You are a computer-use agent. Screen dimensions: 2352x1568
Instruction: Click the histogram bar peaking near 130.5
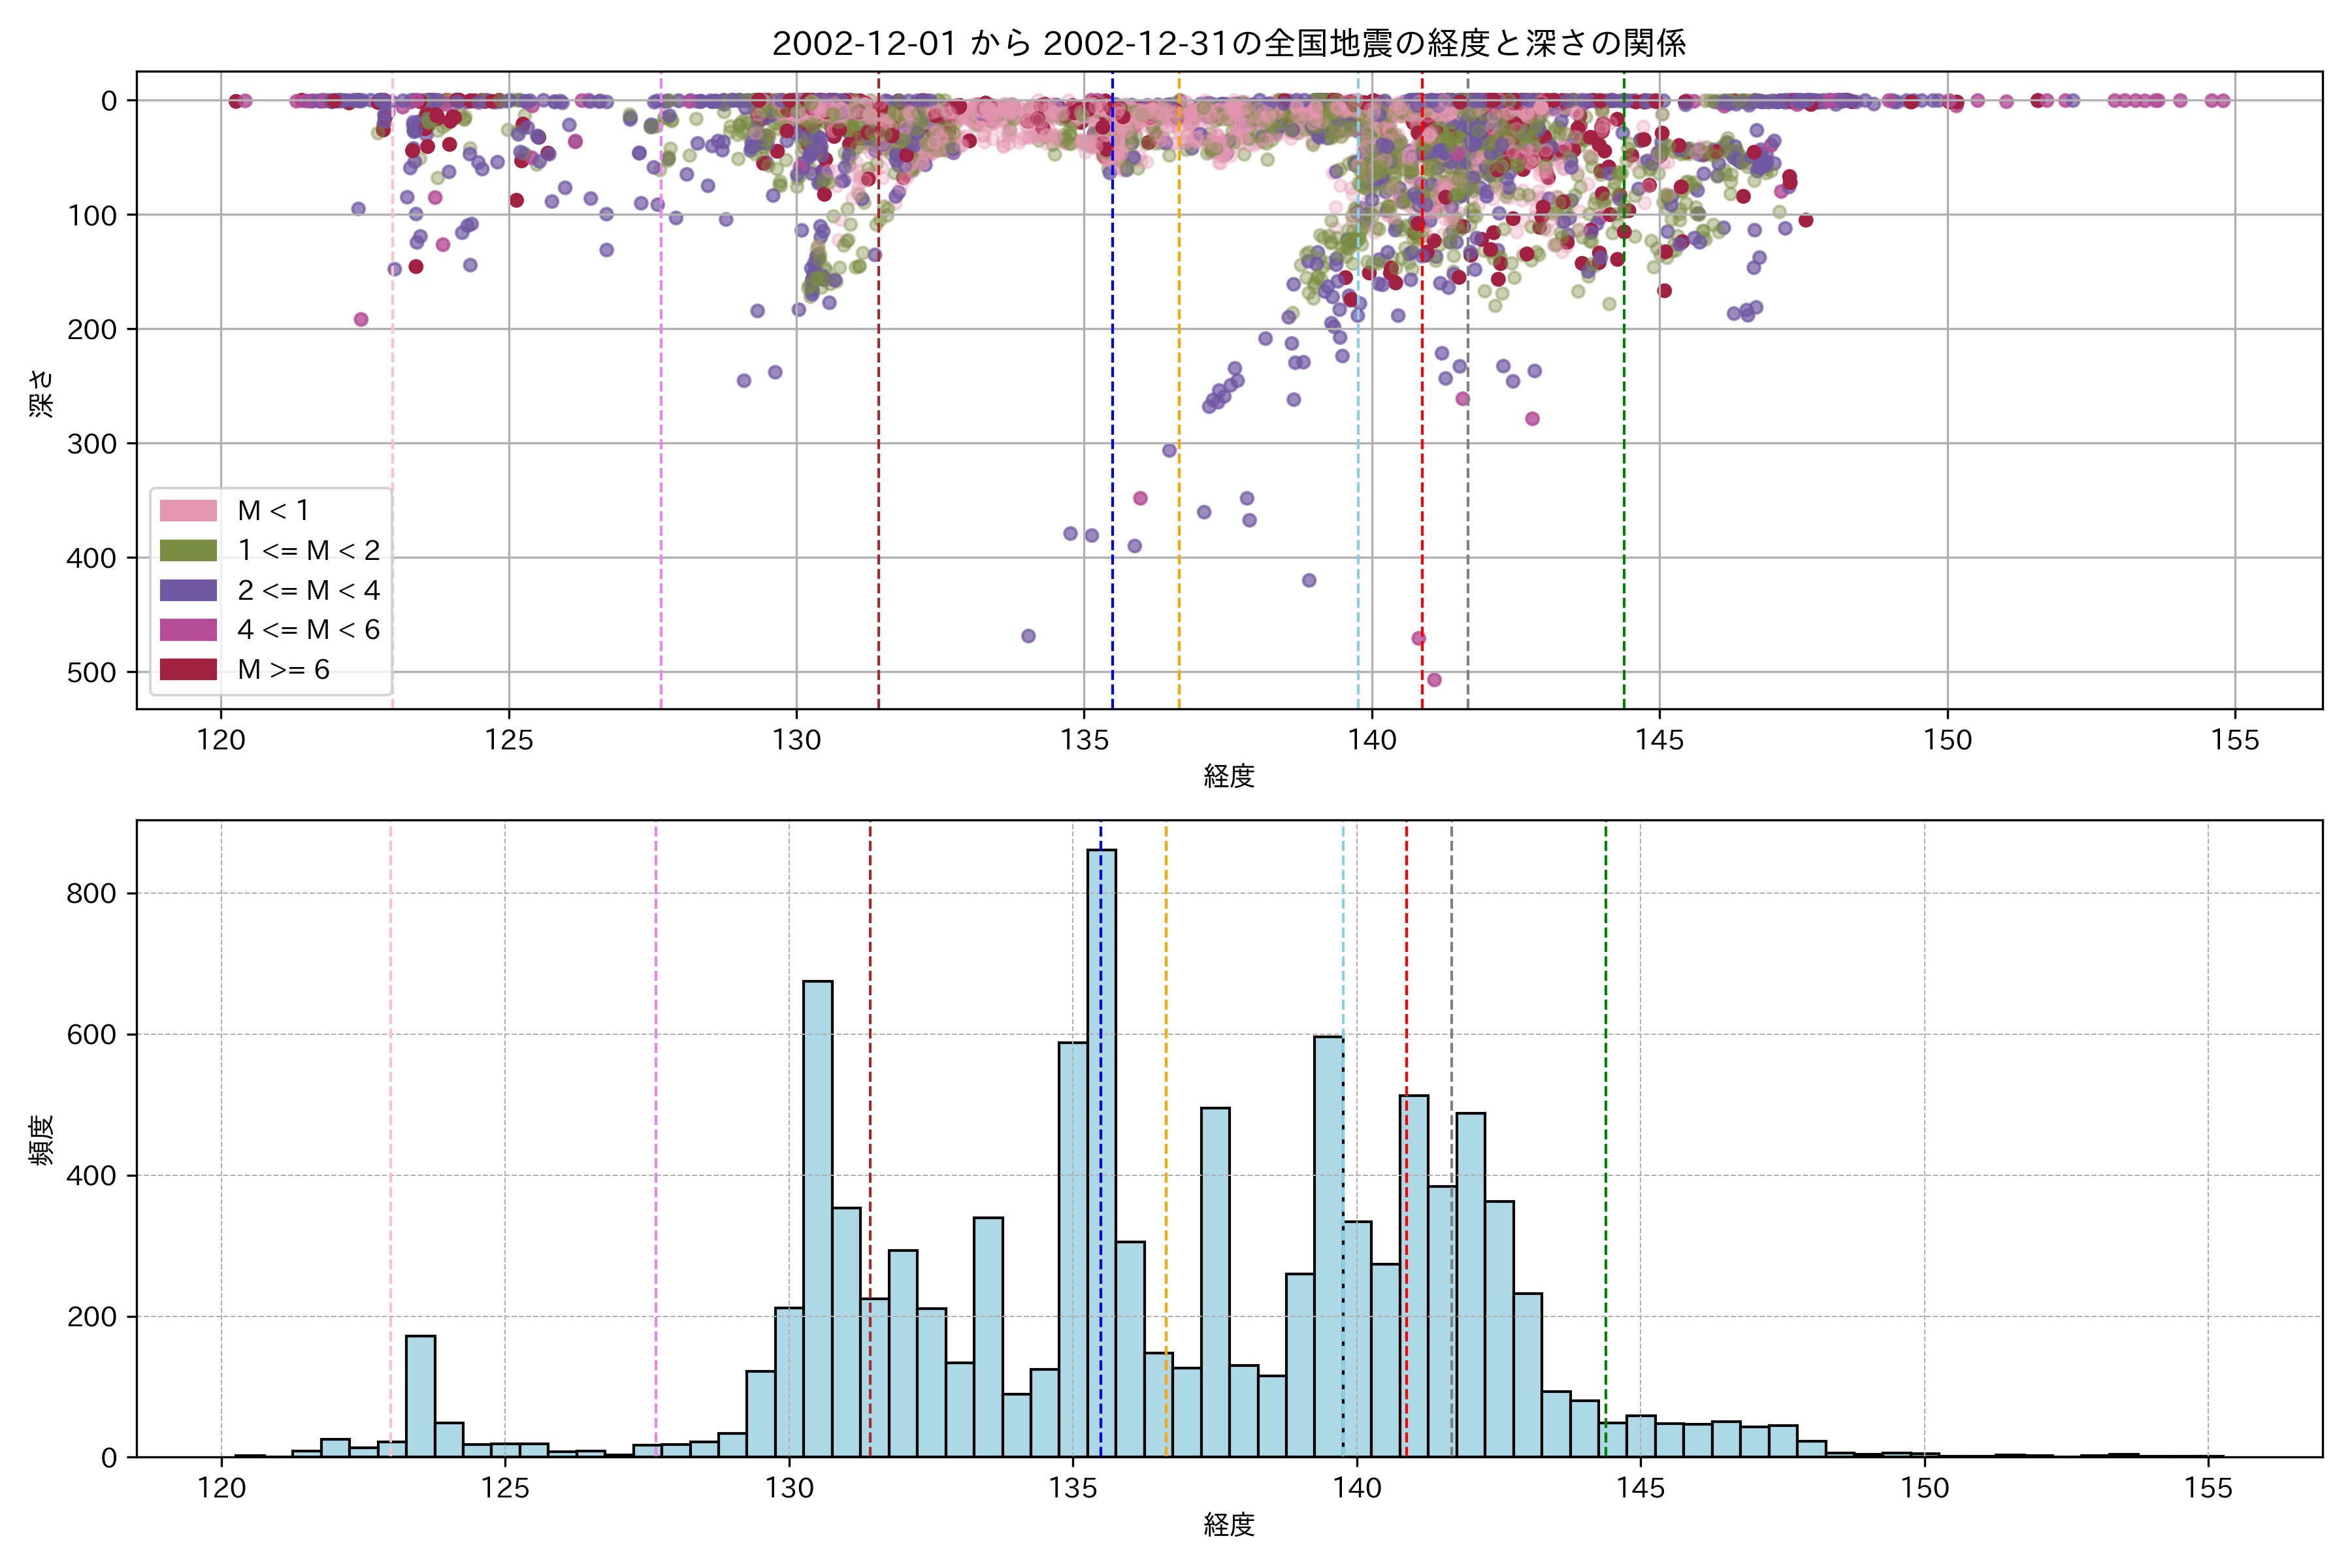pyautogui.click(x=818, y=1220)
